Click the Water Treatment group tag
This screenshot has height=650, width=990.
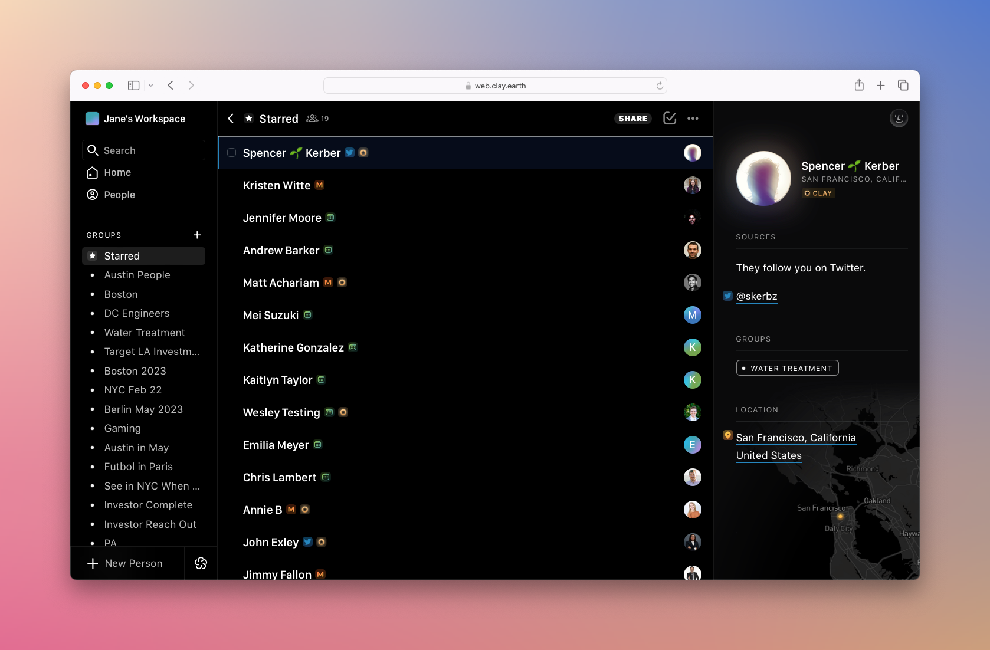click(787, 368)
